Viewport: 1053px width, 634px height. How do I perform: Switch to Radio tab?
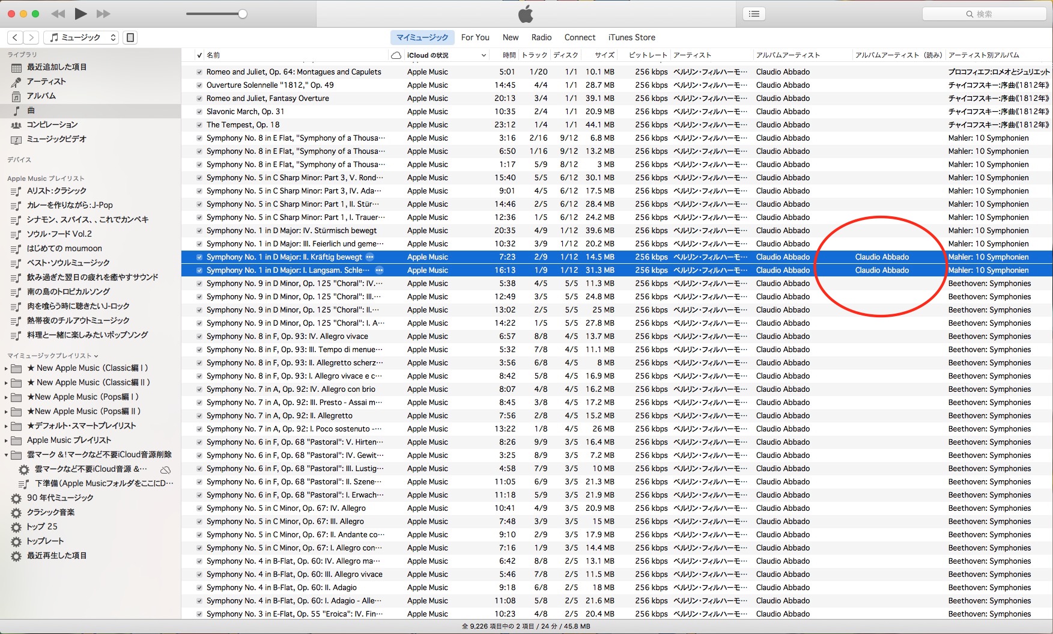[x=541, y=37]
